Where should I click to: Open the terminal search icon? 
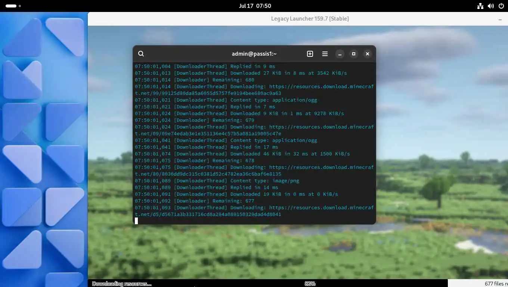click(141, 54)
